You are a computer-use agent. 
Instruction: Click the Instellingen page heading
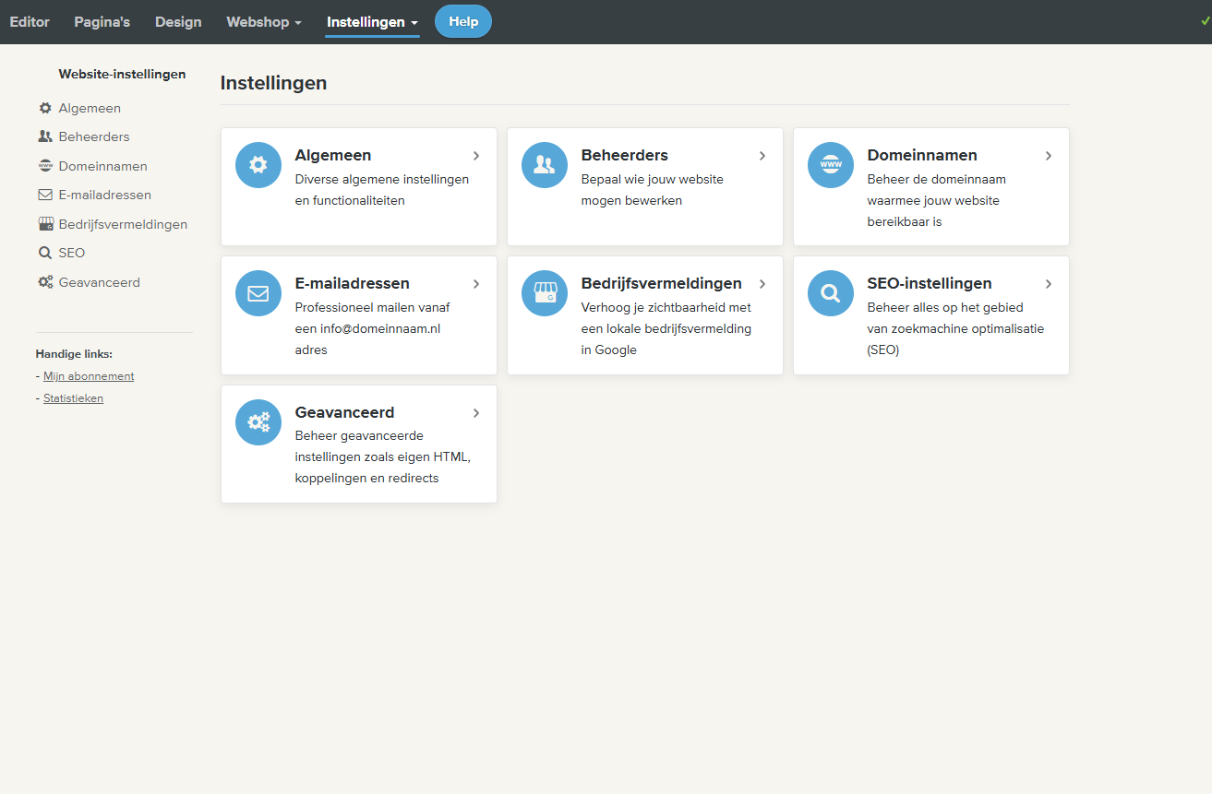[x=273, y=83]
